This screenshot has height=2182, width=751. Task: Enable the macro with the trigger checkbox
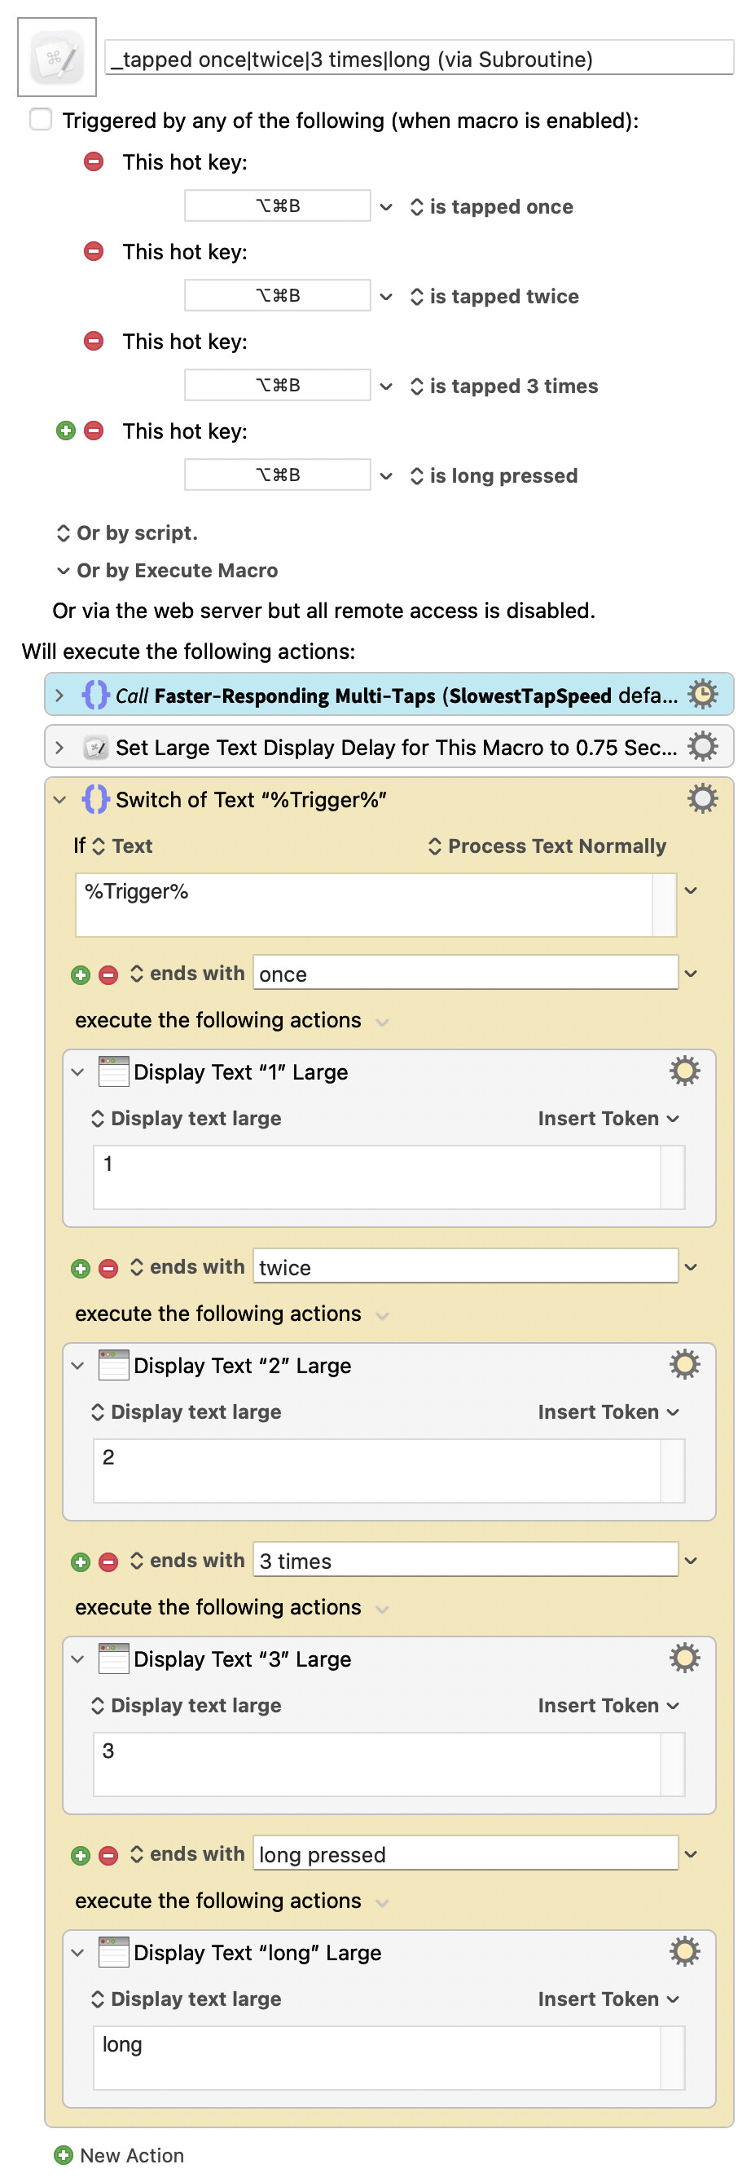[41, 119]
